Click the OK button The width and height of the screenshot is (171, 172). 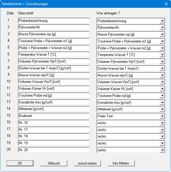[20, 163]
